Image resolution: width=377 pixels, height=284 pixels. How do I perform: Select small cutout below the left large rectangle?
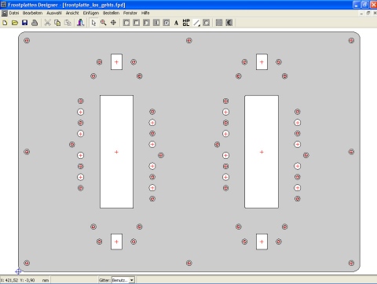[116, 242]
